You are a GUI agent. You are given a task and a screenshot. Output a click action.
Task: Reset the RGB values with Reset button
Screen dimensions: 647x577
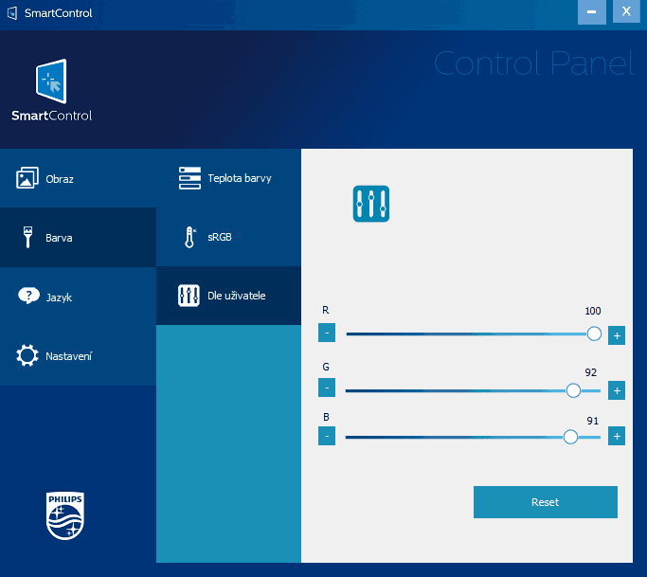click(x=545, y=502)
